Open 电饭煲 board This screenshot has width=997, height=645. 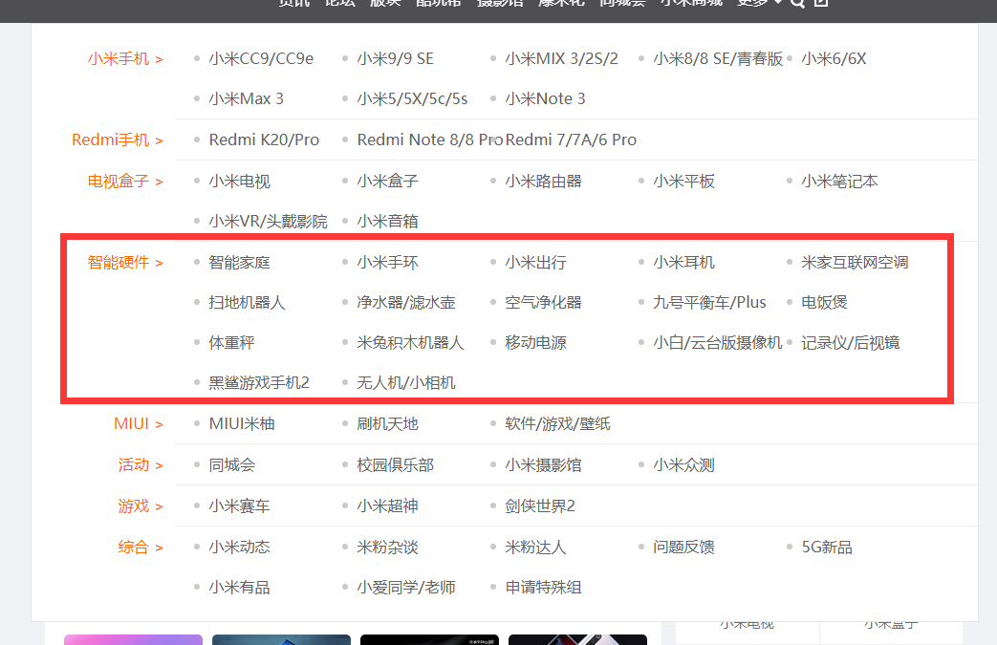pos(825,303)
